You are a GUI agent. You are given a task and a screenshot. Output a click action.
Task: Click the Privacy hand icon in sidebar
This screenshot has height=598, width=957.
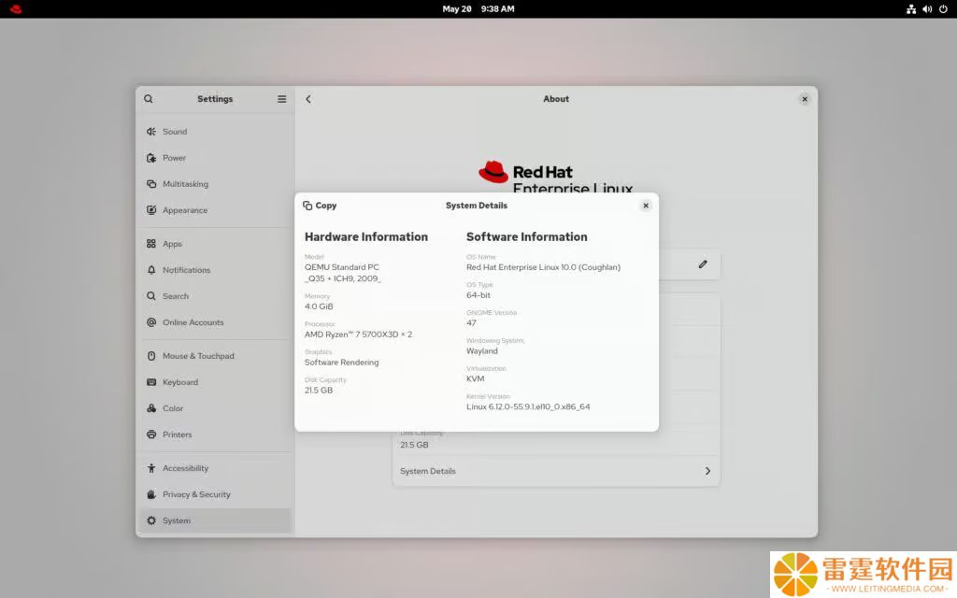[x=151, y=494]
